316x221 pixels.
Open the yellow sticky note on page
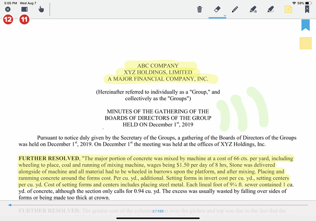point(305,44)
